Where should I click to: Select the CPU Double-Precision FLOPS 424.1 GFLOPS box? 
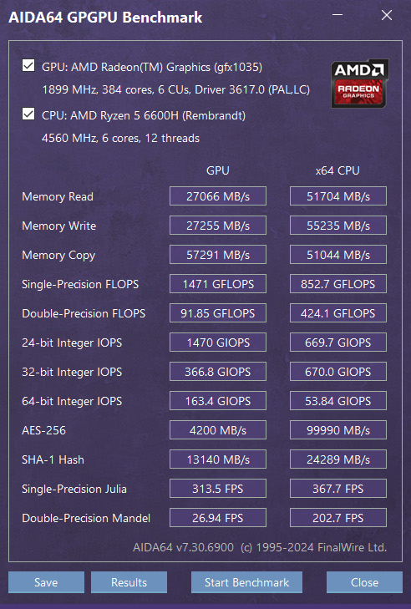(x=338, y=313)
